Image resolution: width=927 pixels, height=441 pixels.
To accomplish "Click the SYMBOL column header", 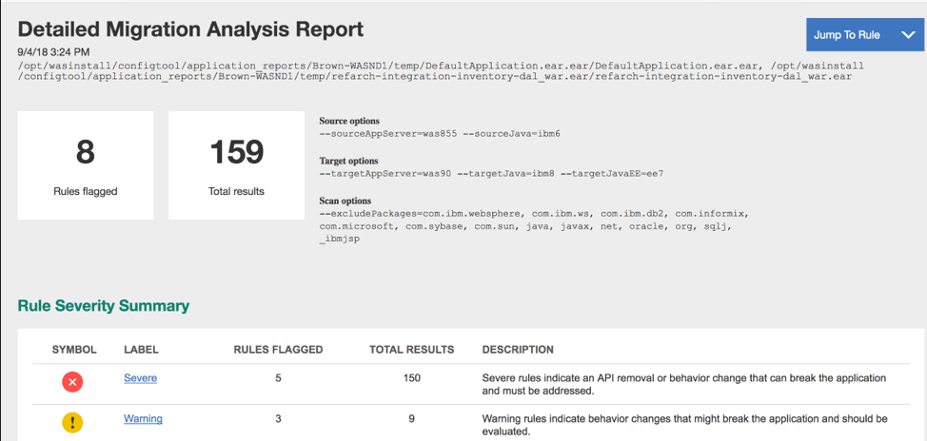I will pos(74,350).
